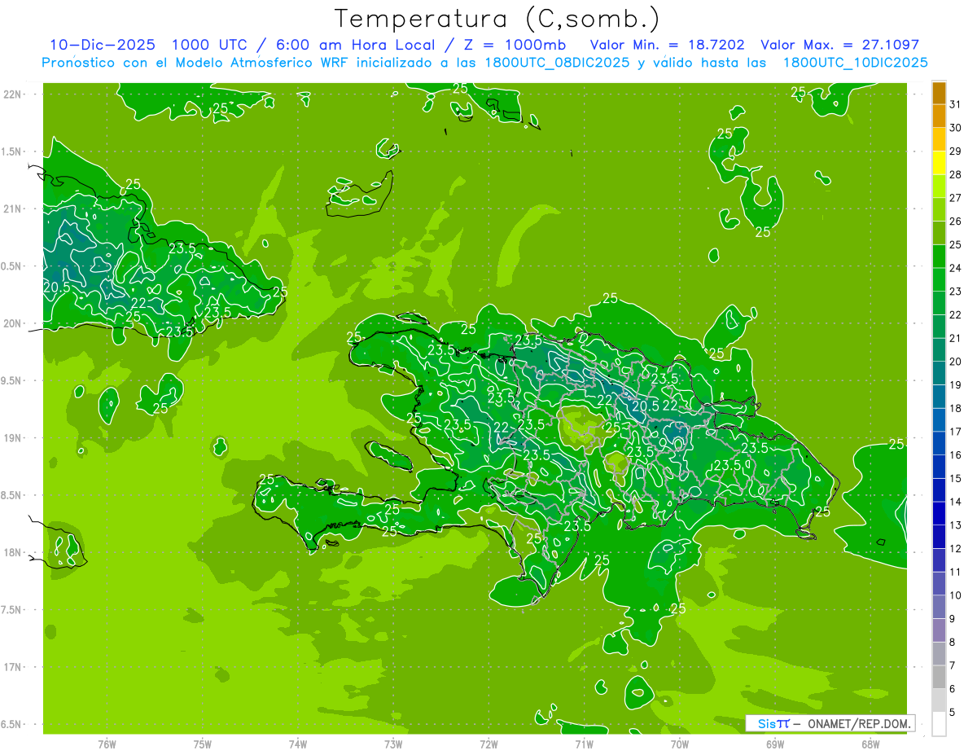
Task: Click the legend color band between 23 and 24
Action: pos(939,280)
